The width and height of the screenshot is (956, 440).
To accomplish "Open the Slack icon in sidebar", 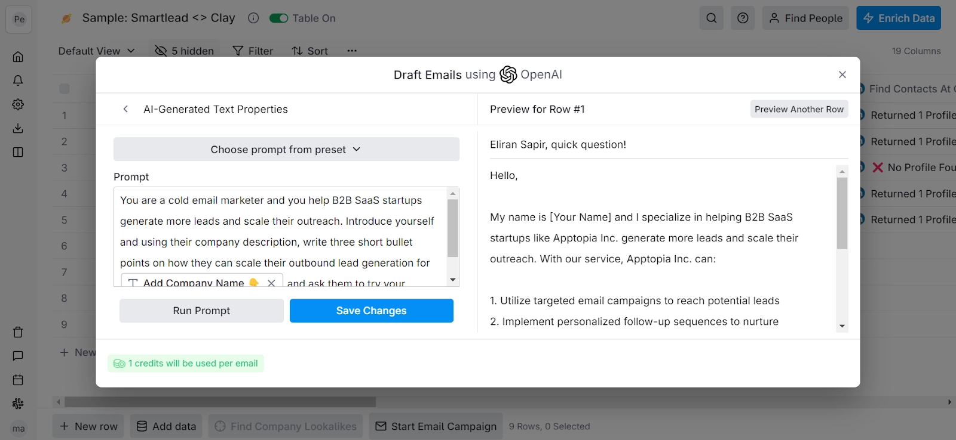I will pos(18,404).
